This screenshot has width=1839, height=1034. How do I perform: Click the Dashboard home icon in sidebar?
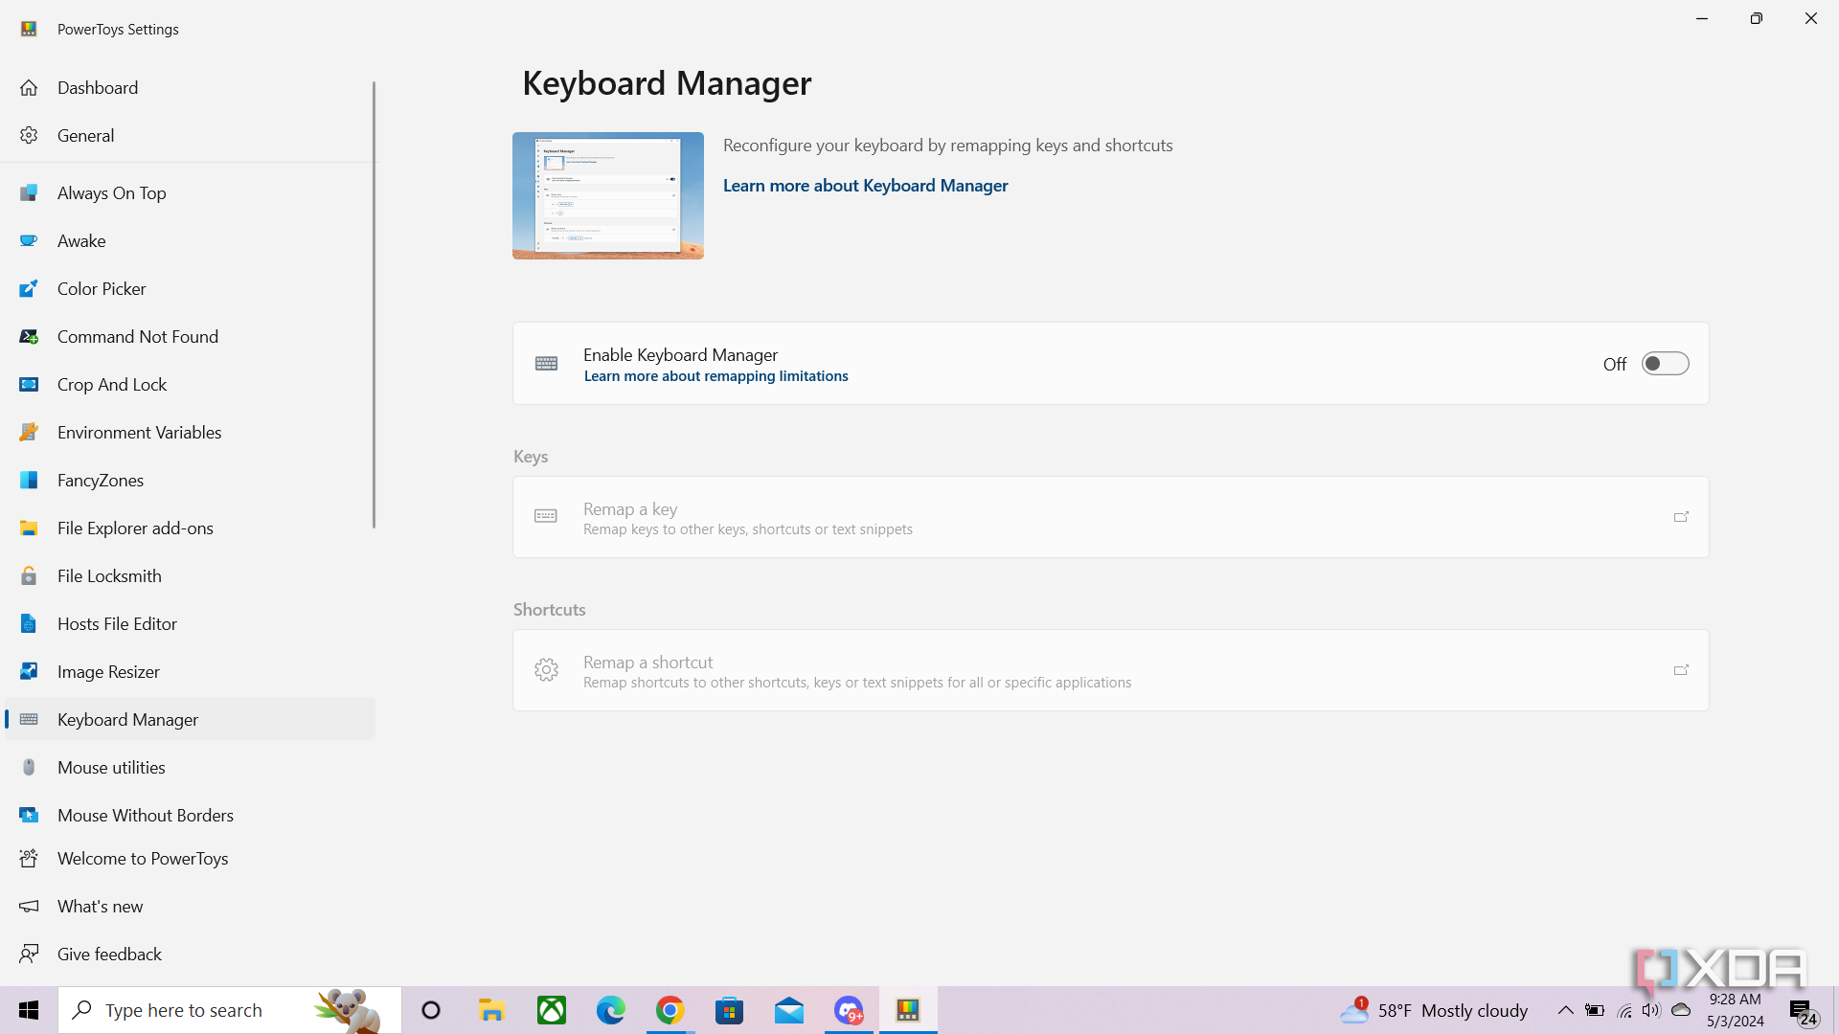coord(29,87)
